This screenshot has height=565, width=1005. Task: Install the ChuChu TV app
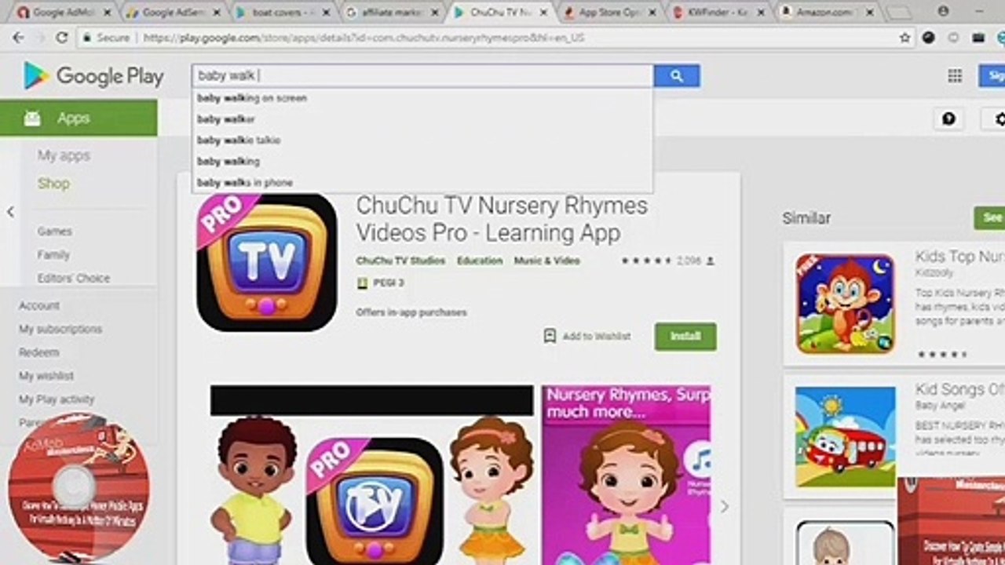685,337
